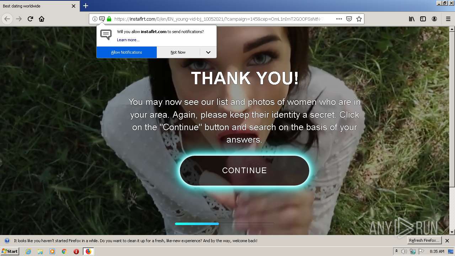
Task: Allow Notifications for instaflrt.com
Action: pos(127,52)
